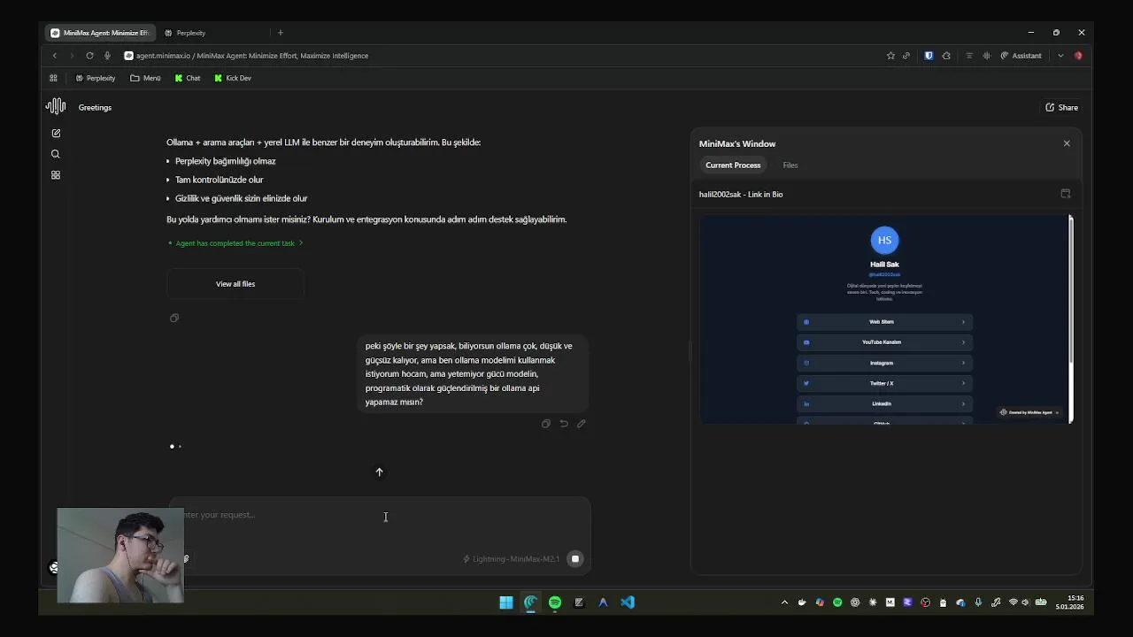Screen dimensions: 1133x637
Task: Open the Bitwarden shield extension icon
Action: click(929, 56)
